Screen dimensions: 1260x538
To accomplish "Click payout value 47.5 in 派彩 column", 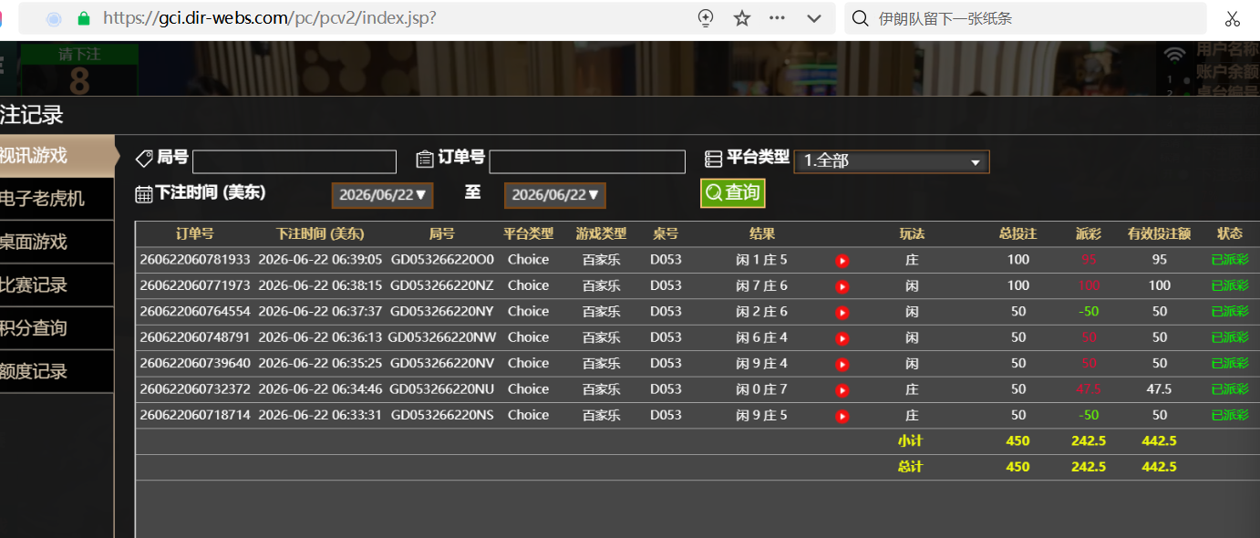I will point(1089,389).
